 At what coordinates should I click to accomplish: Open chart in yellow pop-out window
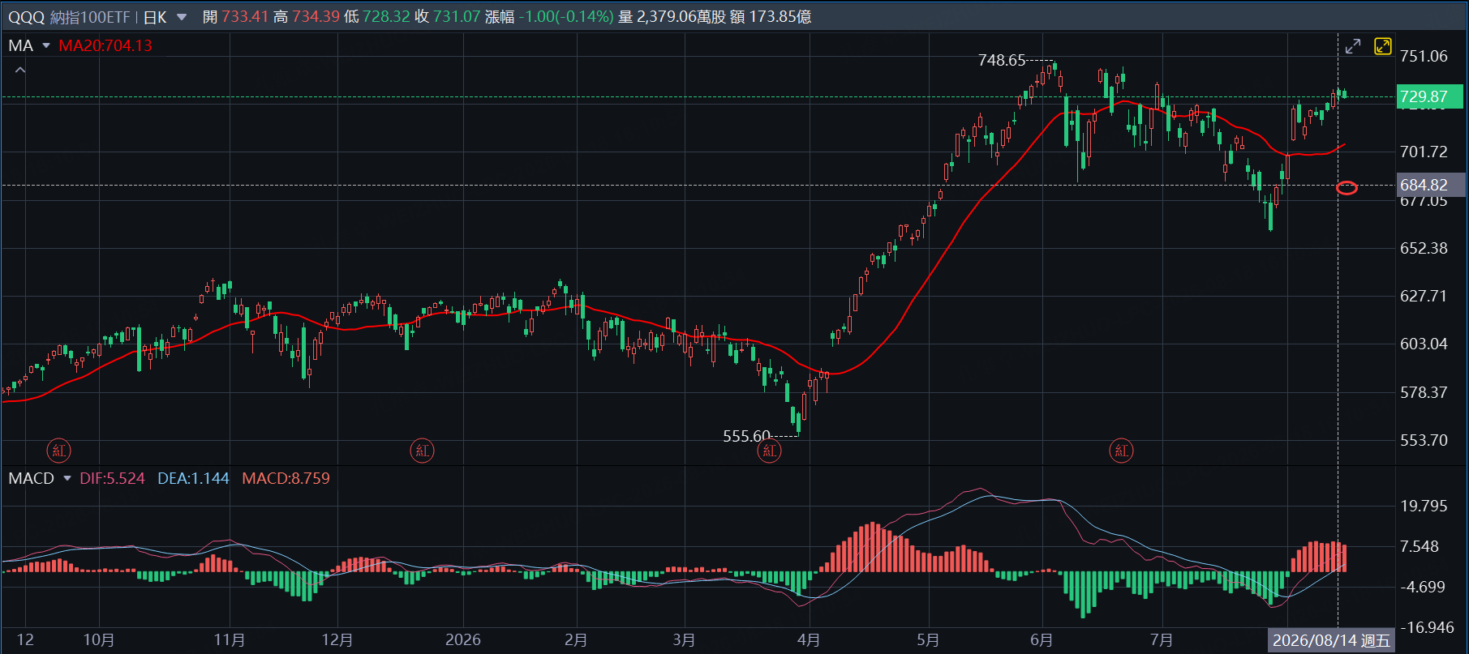1383,46
